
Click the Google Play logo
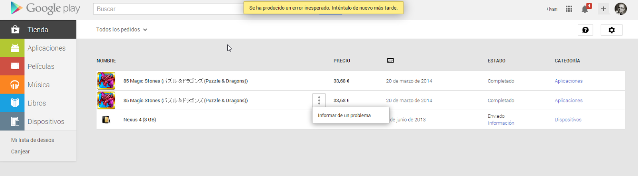[x=45, y=8]
